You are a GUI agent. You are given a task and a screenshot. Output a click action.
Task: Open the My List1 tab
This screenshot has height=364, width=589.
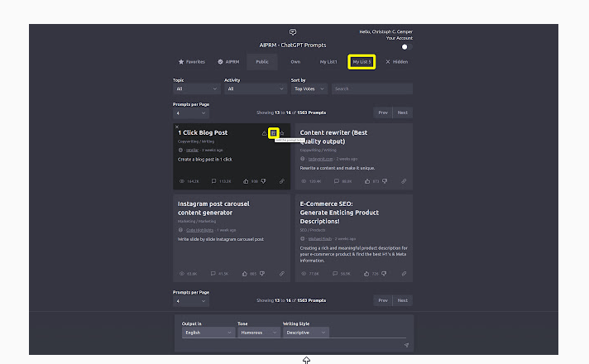pyautogui.click(x=328, y=61)
